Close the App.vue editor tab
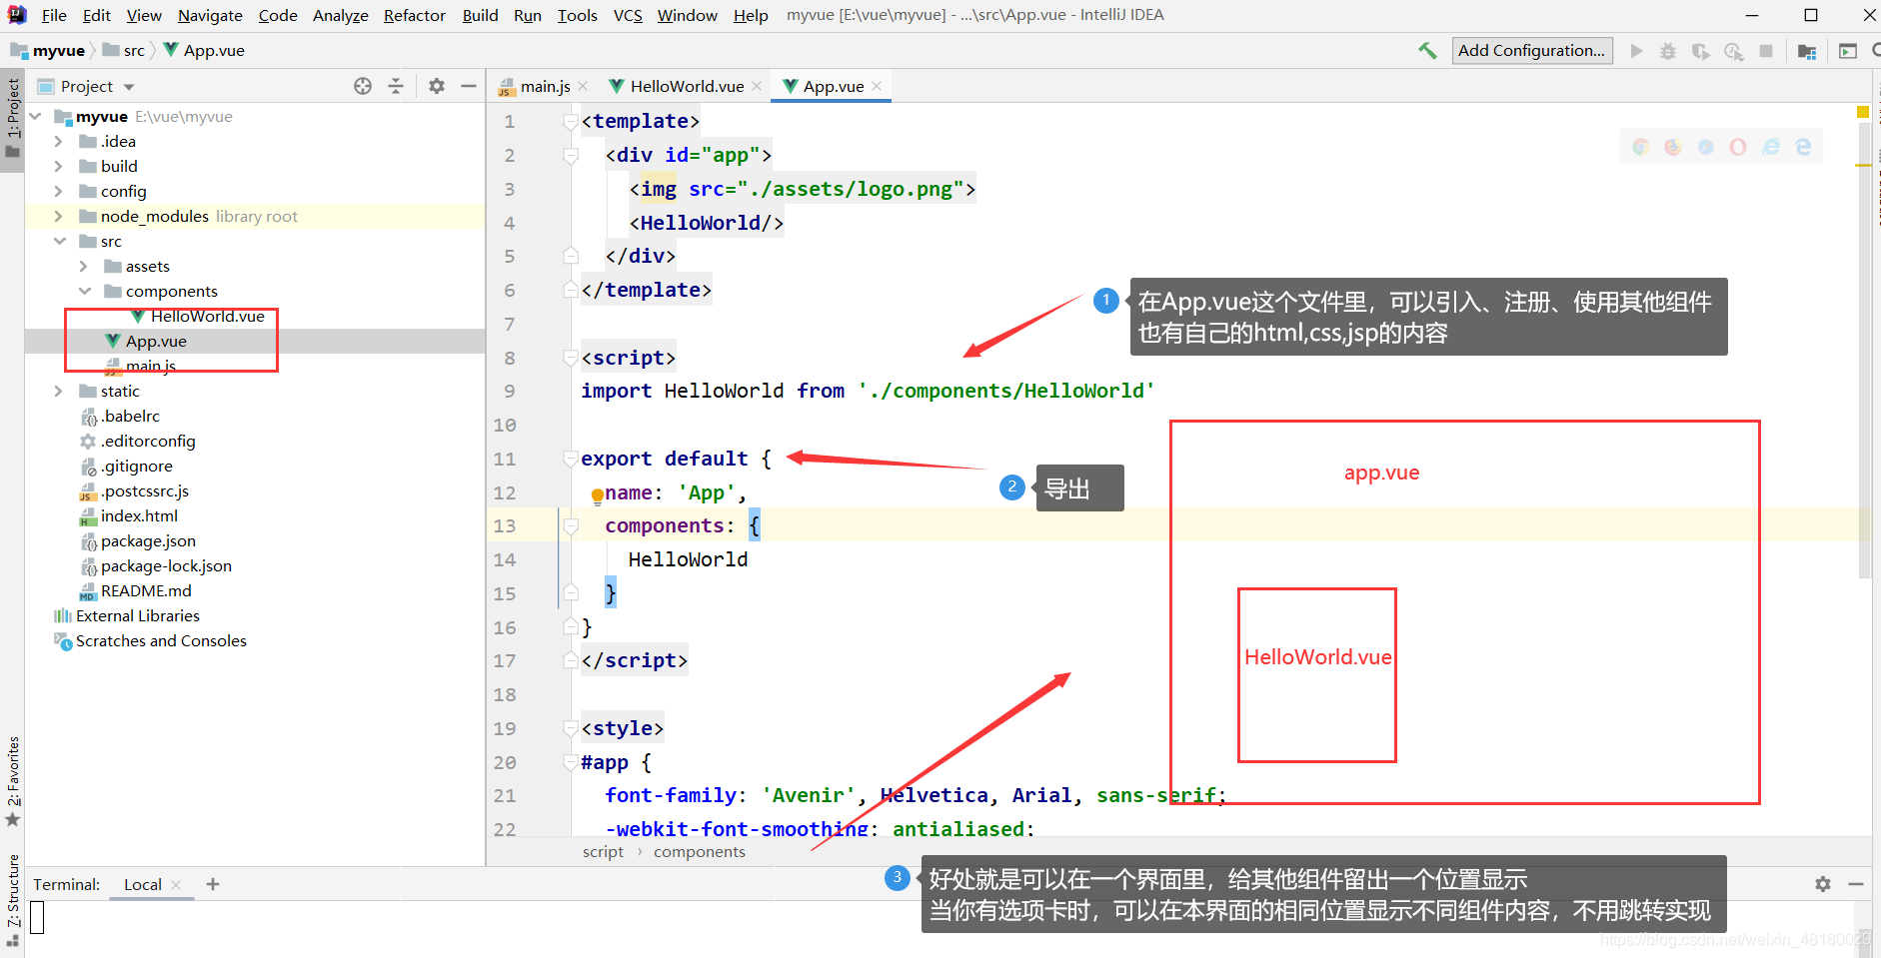Screen dimensions: 1881x958 click(877, 86)
